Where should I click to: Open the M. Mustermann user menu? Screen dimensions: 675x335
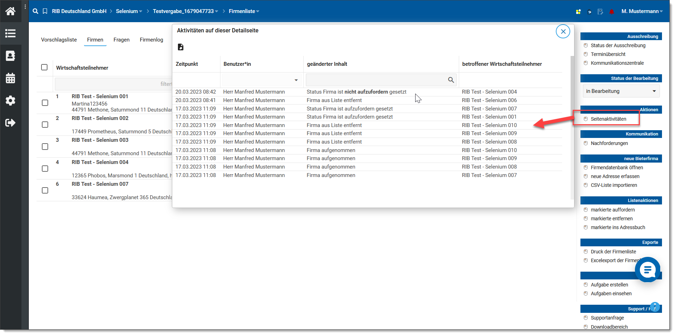(642, 11)
